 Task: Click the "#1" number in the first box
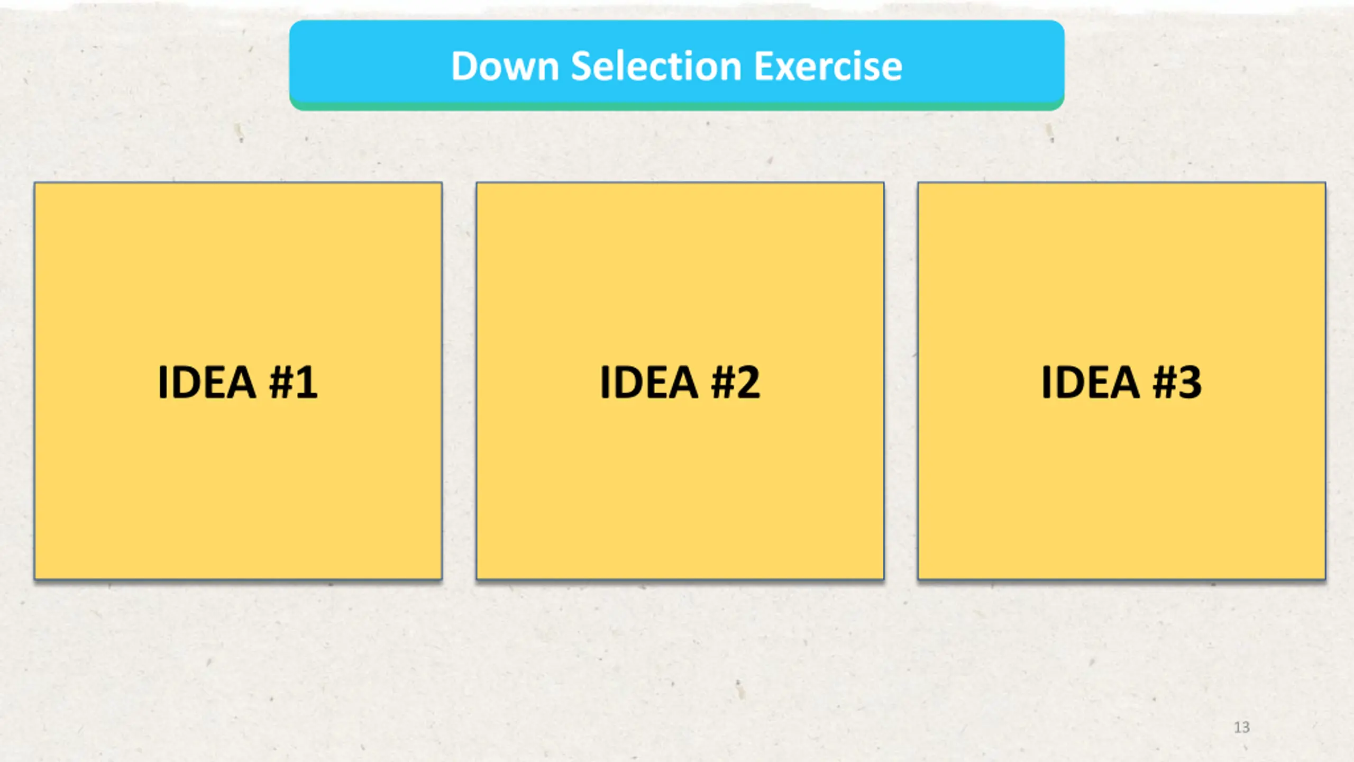[294, 382]
